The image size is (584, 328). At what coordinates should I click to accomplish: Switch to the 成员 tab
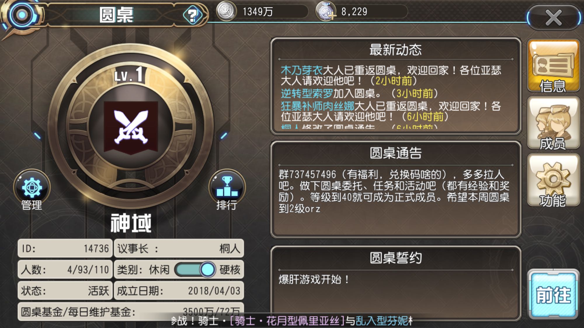coord(553,123)
